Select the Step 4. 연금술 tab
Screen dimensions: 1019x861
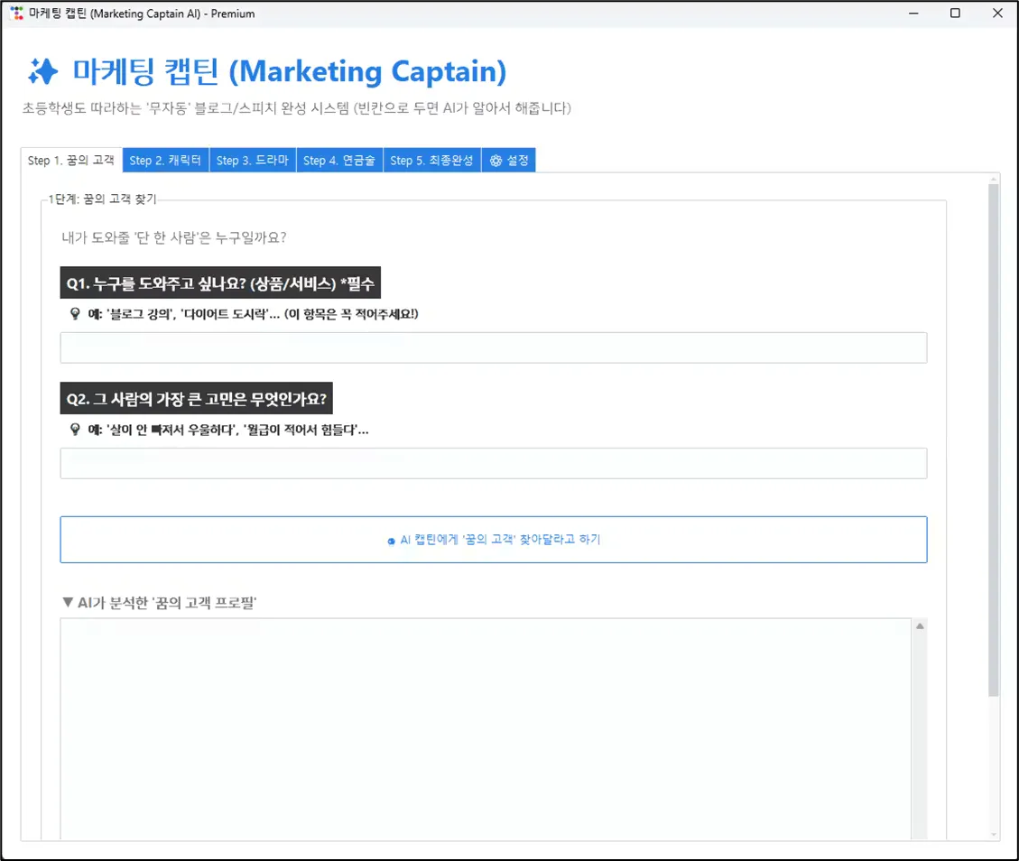coord(340,160)
